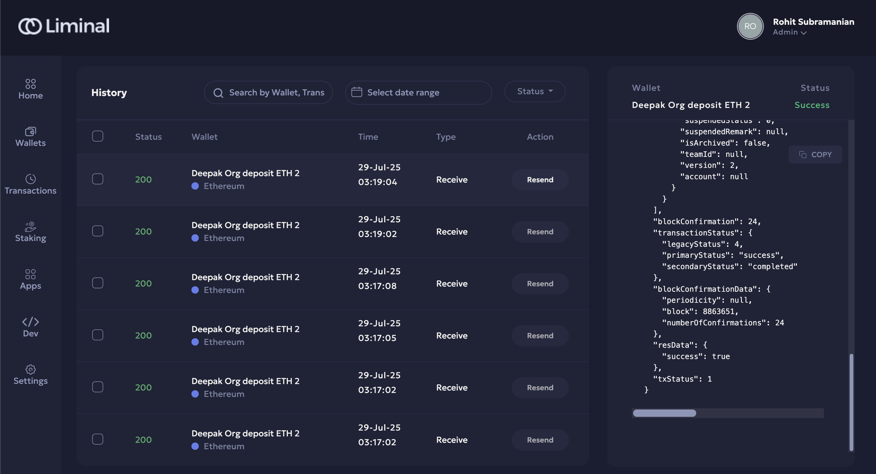Viewport: 876px width, 474px height.
Task: Go to Apps menu label
Action: (x=31, y=286)
